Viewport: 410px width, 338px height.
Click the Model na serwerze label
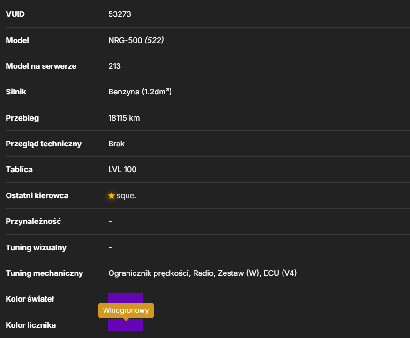point(41,66)
